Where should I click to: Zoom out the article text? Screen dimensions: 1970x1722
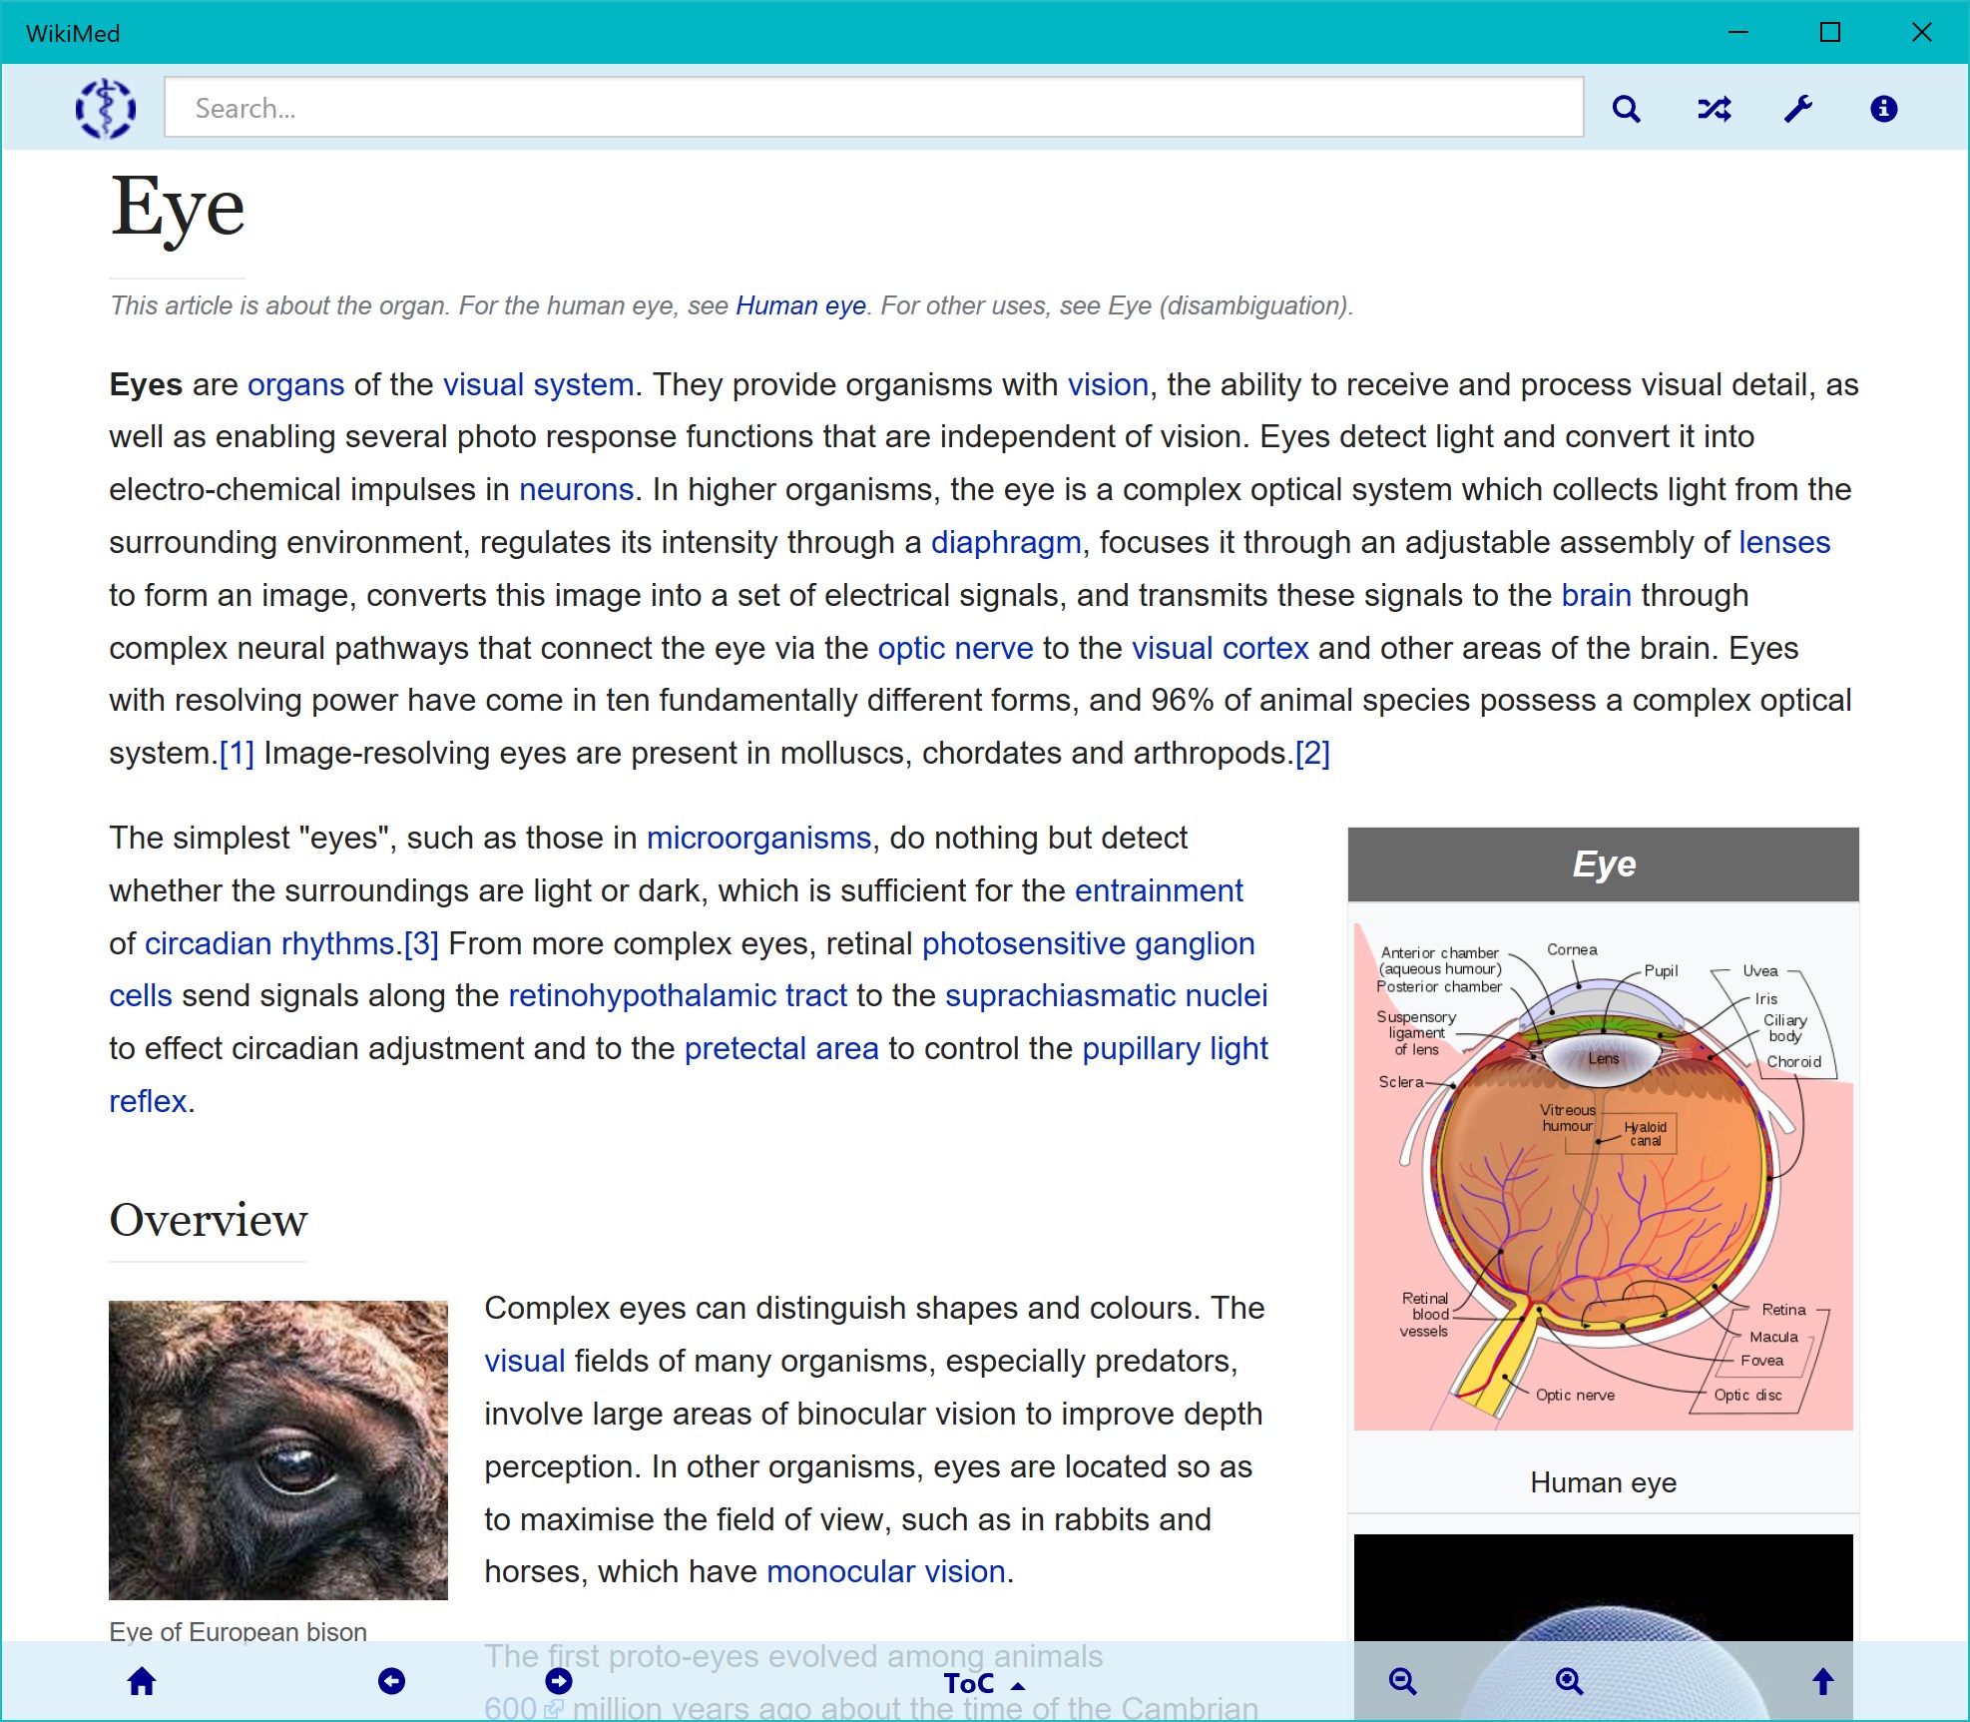pyautogui.click(x=1402, y=1681)
